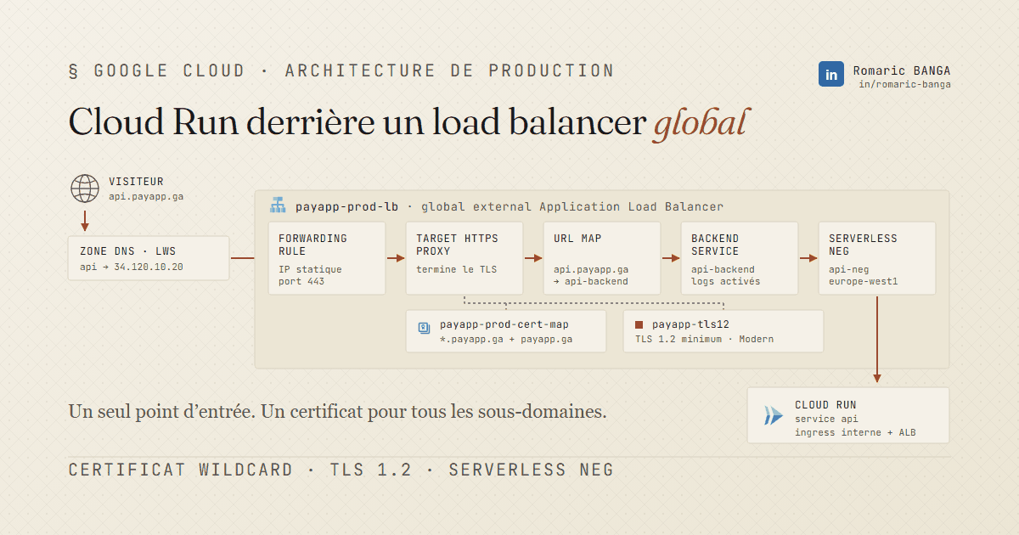Click the payapp-tls12 red square icon

tap(639, 324)
